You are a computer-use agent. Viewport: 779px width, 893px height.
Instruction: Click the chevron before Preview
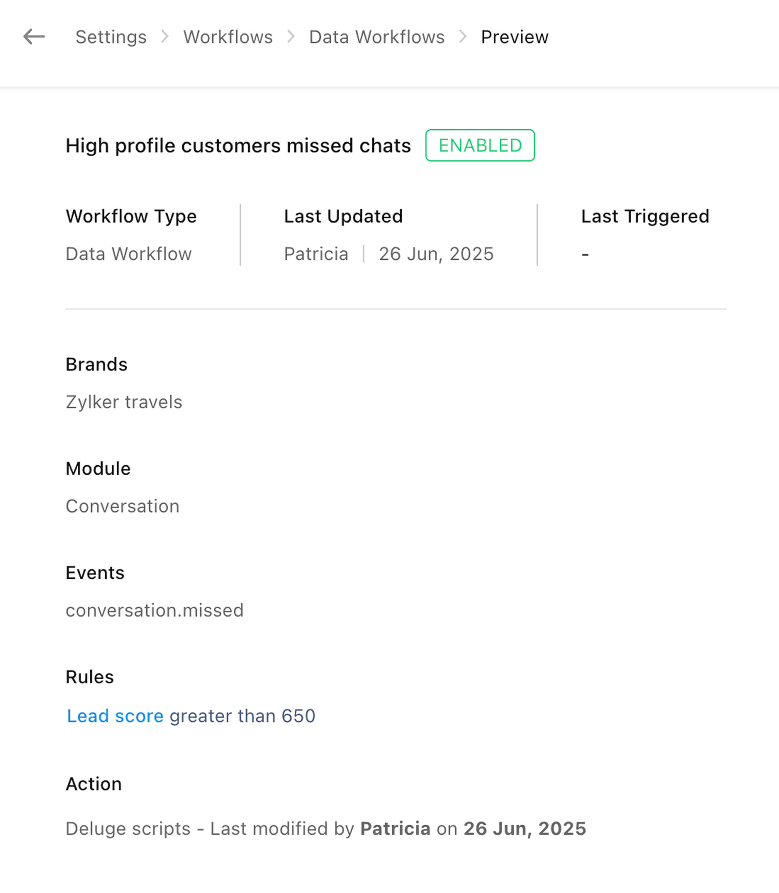(463, 37)
